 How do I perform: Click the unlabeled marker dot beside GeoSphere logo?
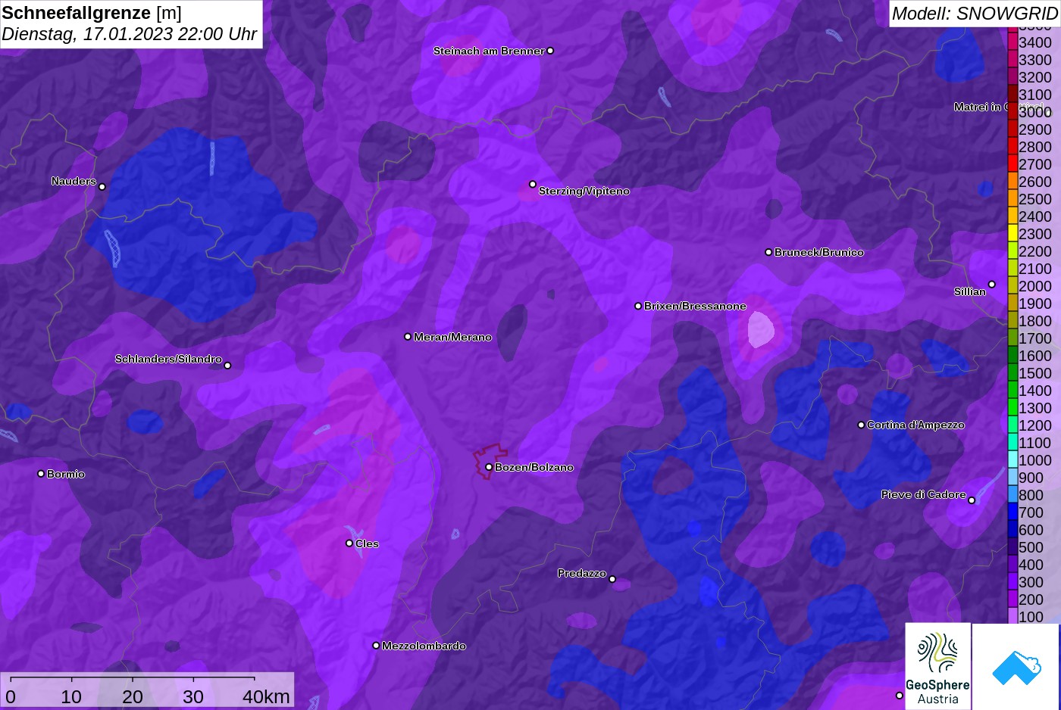click(x=900, y=695)
